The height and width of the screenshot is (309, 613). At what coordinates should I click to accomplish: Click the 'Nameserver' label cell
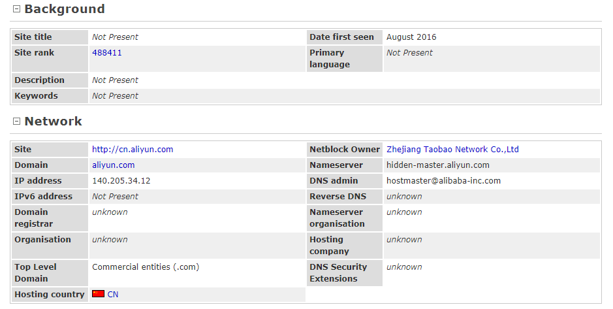click(x=344, y=165)
